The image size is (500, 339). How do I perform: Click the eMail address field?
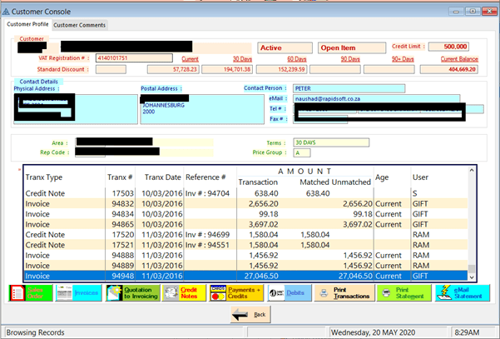[x=376, y=98]
